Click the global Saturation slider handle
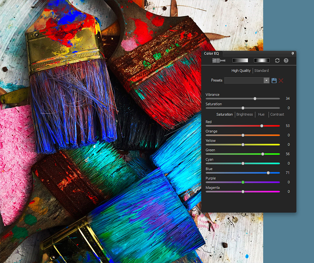Screen dimensions: 314x263 point(243,108)
